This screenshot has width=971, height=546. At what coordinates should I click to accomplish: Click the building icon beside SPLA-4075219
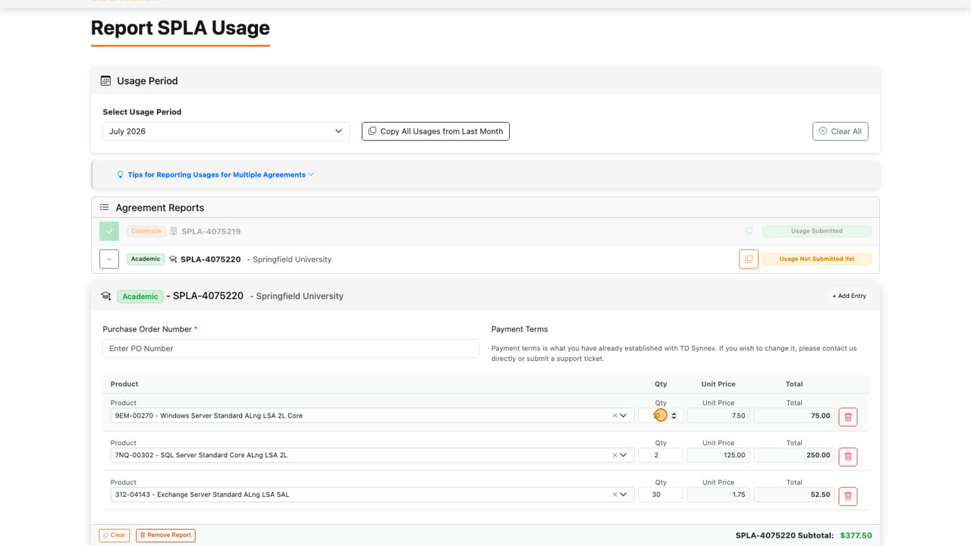tap(174, 231)
